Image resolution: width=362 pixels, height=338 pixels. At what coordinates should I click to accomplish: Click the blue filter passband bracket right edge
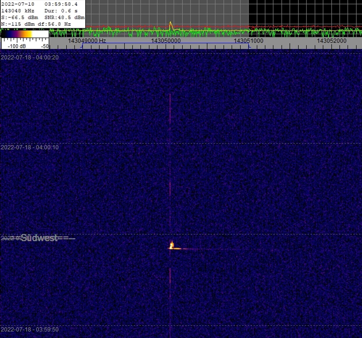click(249, 45)
